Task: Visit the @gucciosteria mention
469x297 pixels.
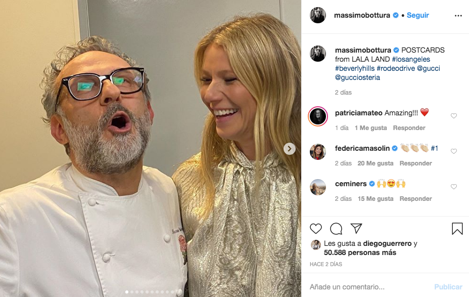Action: pos(357,77)
